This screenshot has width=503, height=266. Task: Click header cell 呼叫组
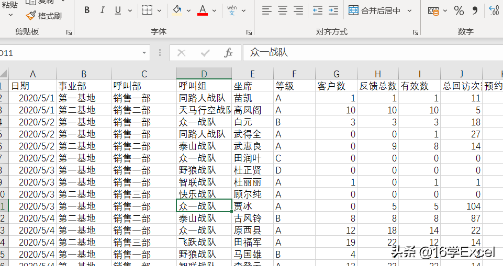(204, 86)
